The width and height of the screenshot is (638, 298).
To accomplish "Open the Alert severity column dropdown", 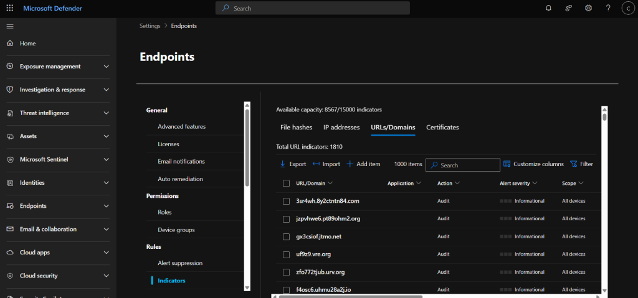I will (x=535, y=184).
